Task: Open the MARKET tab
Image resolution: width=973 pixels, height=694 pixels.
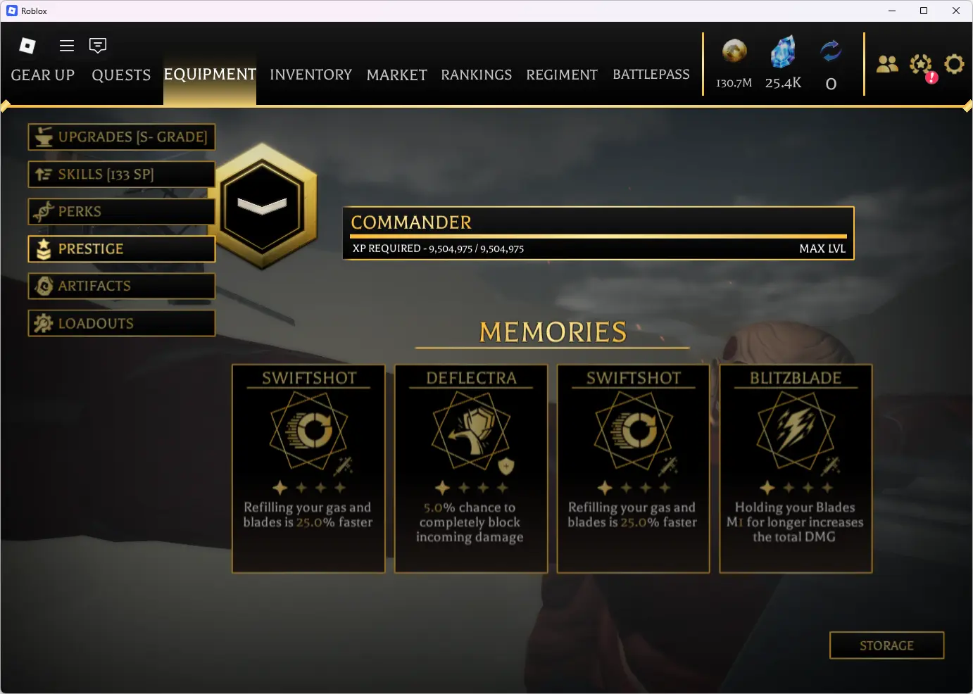Action: click(x=396, y=75)
